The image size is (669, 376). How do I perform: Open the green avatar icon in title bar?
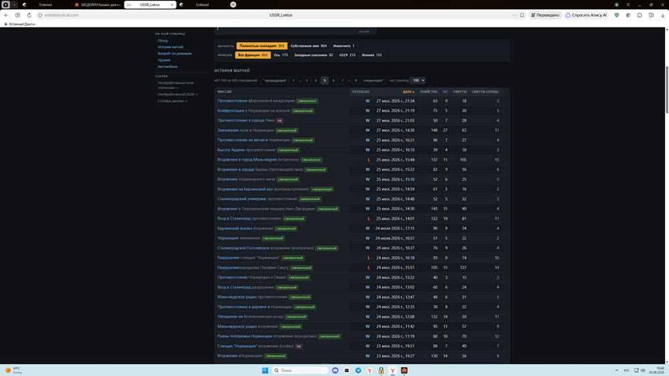[x=617, y=5]
